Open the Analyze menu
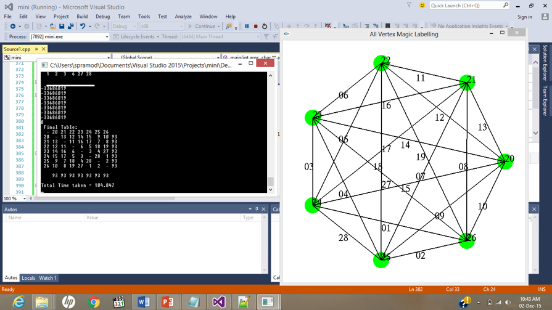 183,17
